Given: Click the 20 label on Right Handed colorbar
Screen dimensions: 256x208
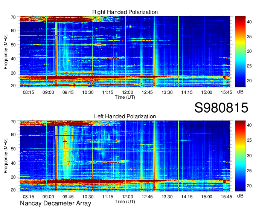Looking at the screenshot, I should point(249,81).
